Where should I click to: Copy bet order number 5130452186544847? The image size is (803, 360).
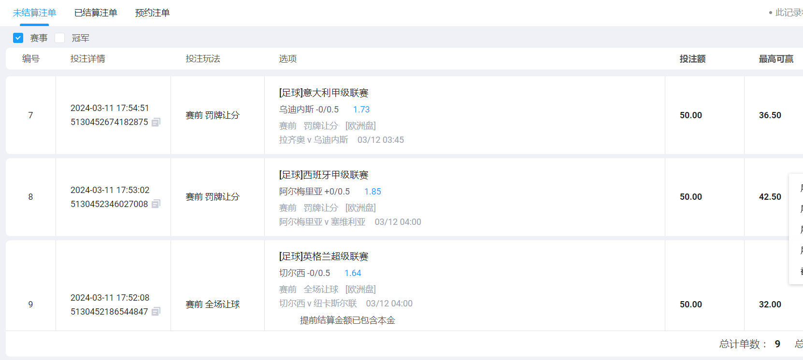click(x=156, y=312)
